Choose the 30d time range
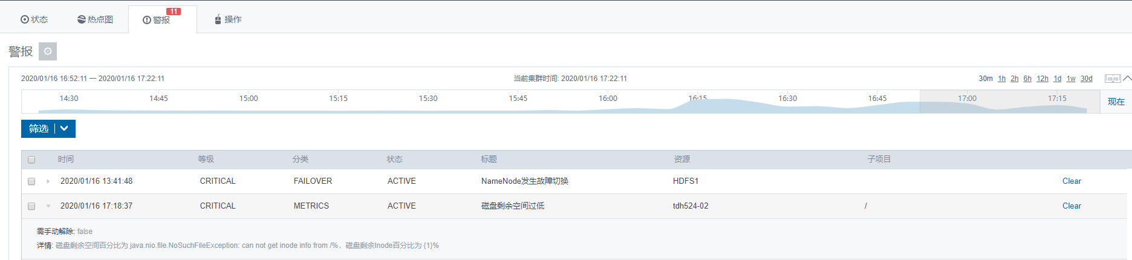Viewport: 1132px width, 260px height. [1086, 79]
